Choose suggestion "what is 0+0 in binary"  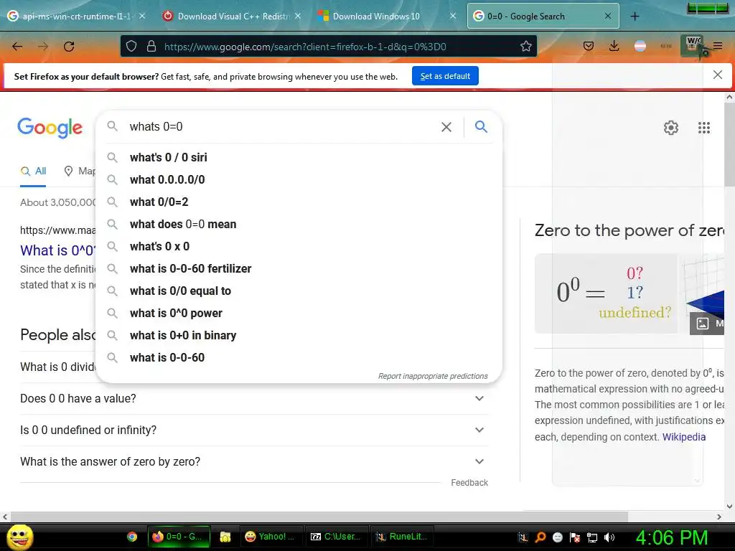tap(299, 336)
